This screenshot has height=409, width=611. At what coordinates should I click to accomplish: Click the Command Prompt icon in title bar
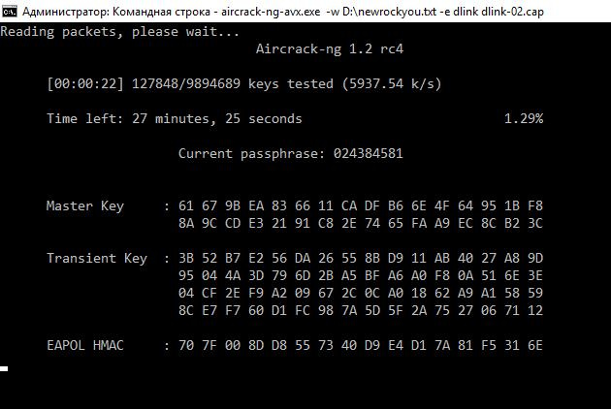click(9, 10)
